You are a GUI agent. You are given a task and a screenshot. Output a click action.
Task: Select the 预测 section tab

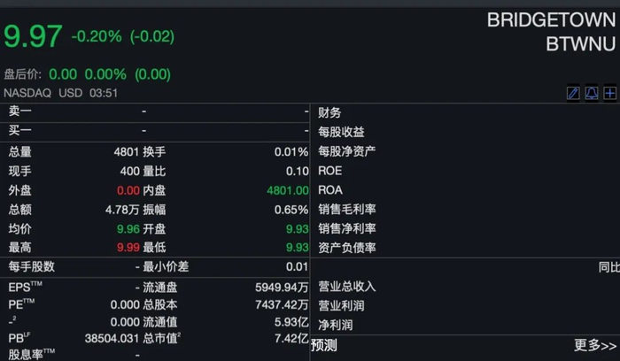(x=324, y=345)
